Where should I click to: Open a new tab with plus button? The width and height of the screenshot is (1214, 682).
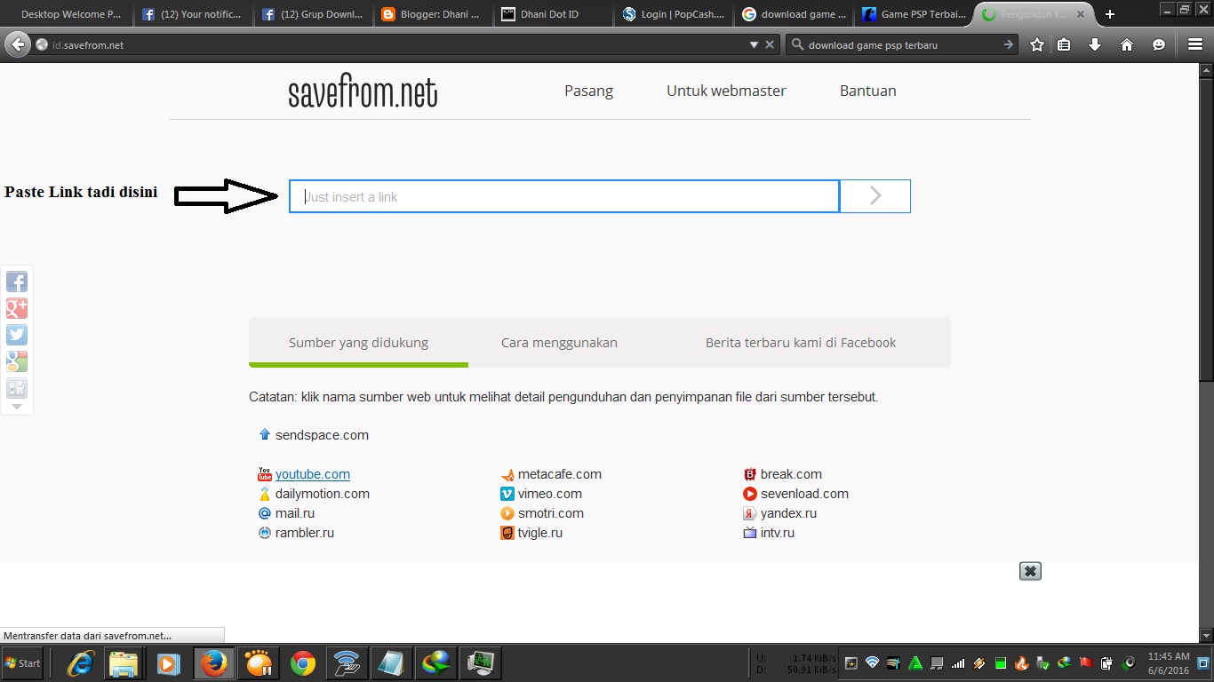point(1109,14)
